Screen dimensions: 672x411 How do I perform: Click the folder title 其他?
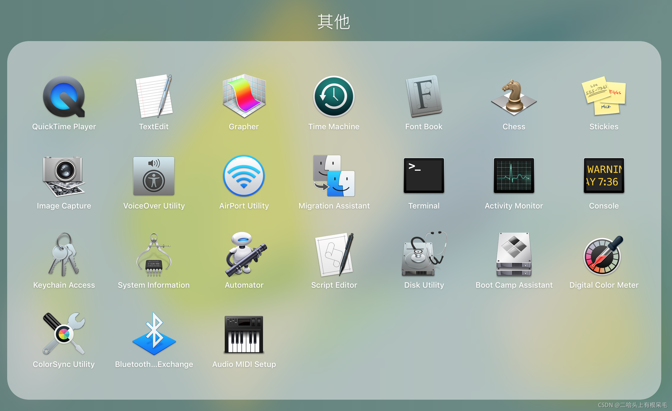pyautogui.click(x=334, y=22)
